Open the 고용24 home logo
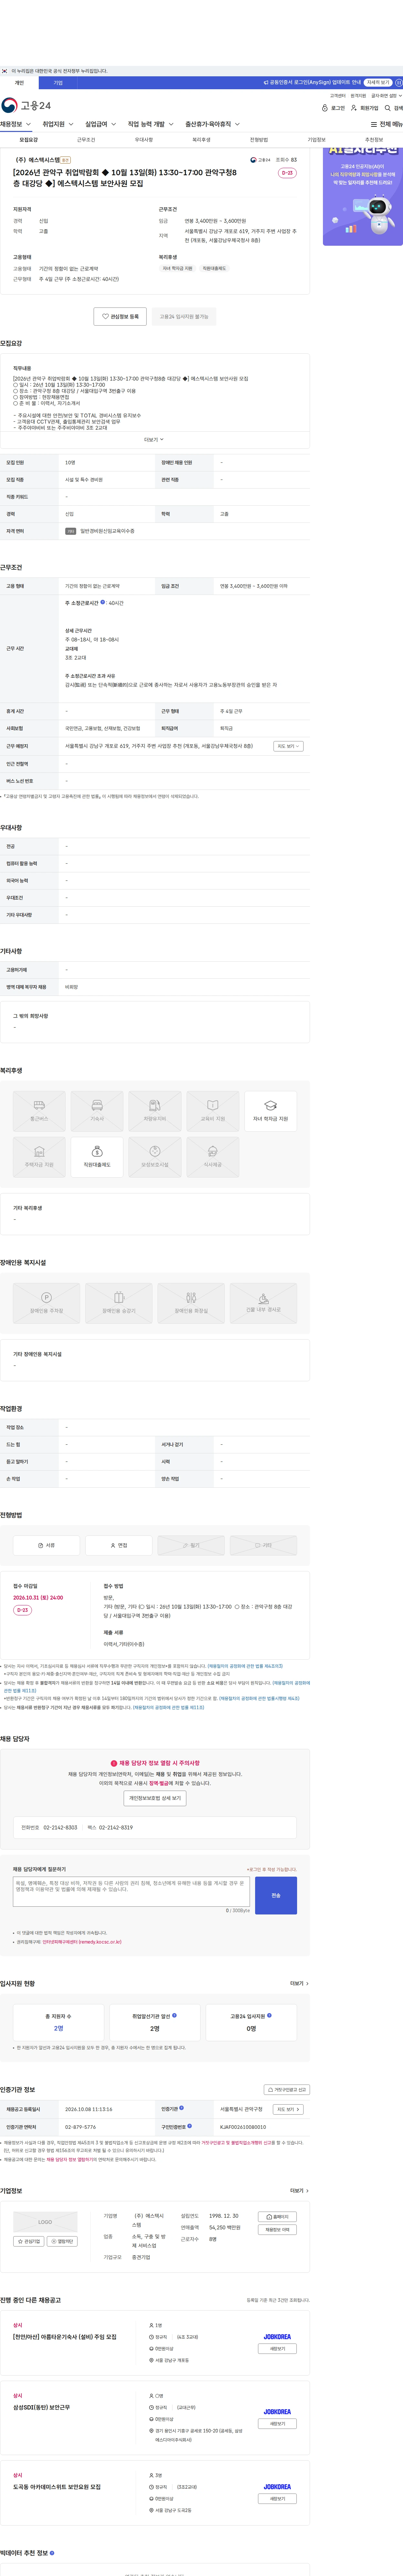 point(26,105)
